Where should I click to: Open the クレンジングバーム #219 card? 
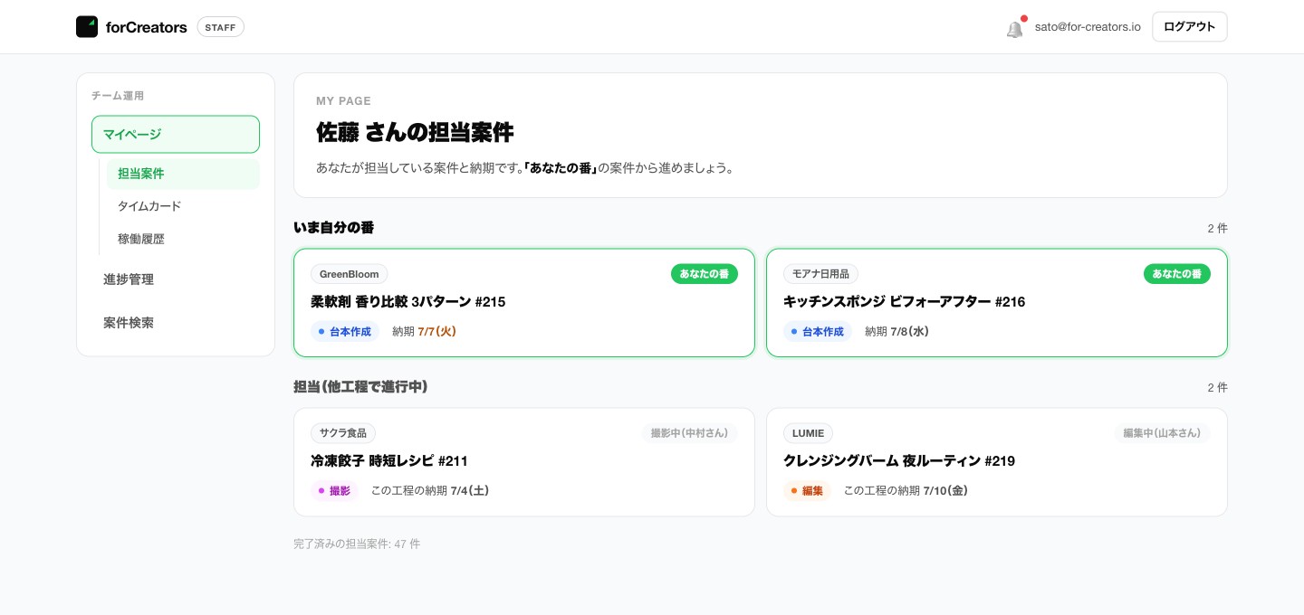click(997, 462)
